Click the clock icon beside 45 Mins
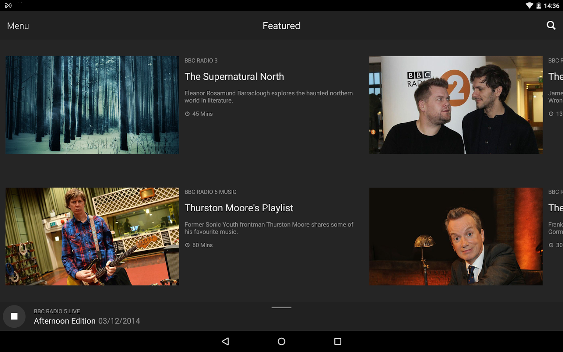563x352 pixels. (x=188, y=113)
